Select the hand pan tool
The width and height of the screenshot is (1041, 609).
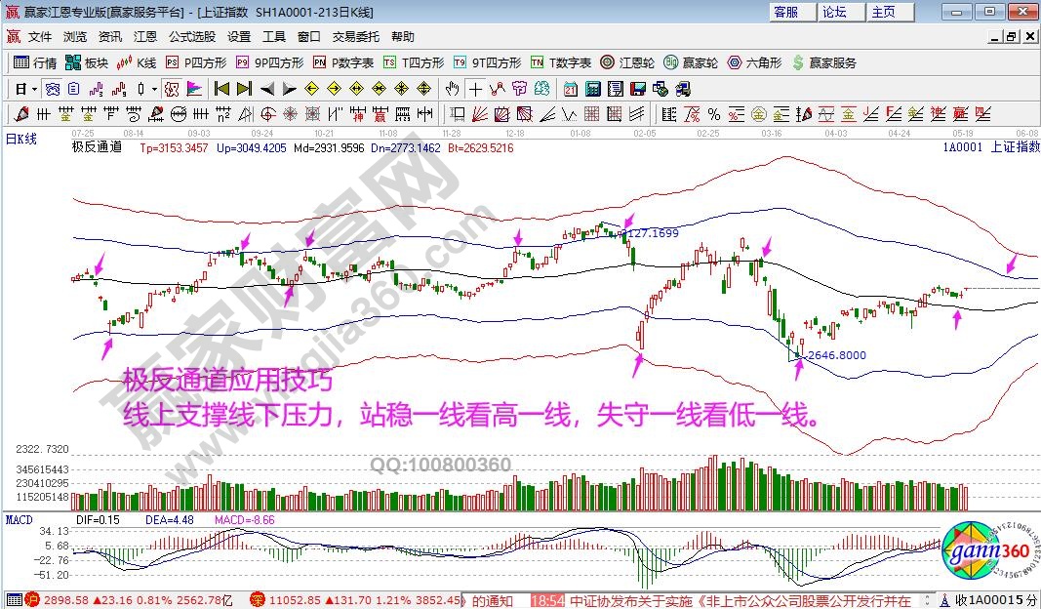click(453, 89)
